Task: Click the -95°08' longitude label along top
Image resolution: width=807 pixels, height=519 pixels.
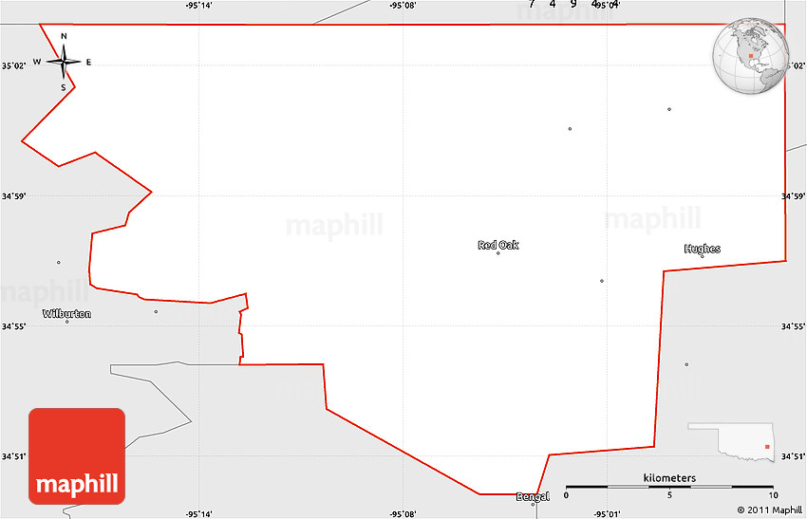Action: pos(403,6)
